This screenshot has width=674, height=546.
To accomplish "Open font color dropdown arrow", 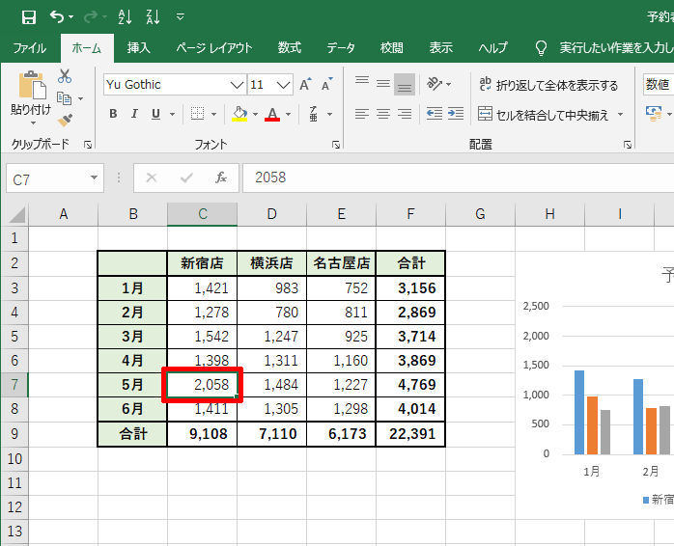I will click(x=288, y=114).
